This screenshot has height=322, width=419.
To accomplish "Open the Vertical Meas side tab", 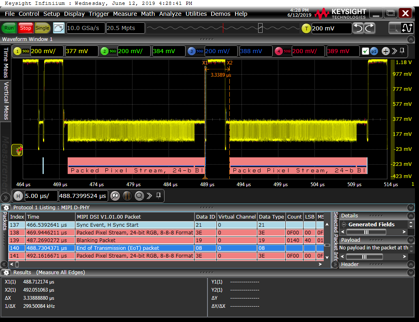I will pos(6,101).
